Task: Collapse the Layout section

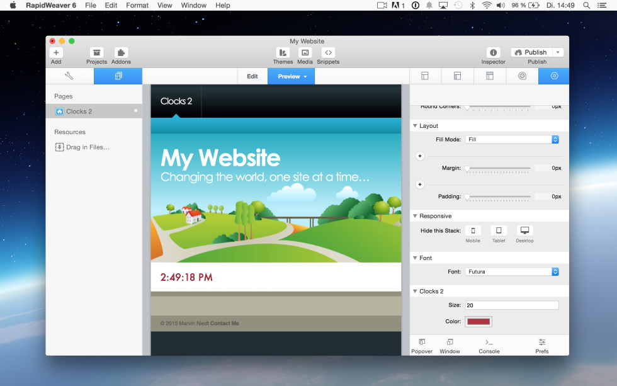Action: coord(415,125)
